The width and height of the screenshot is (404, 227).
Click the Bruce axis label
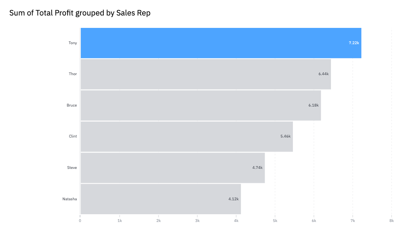tap(71, 105)
